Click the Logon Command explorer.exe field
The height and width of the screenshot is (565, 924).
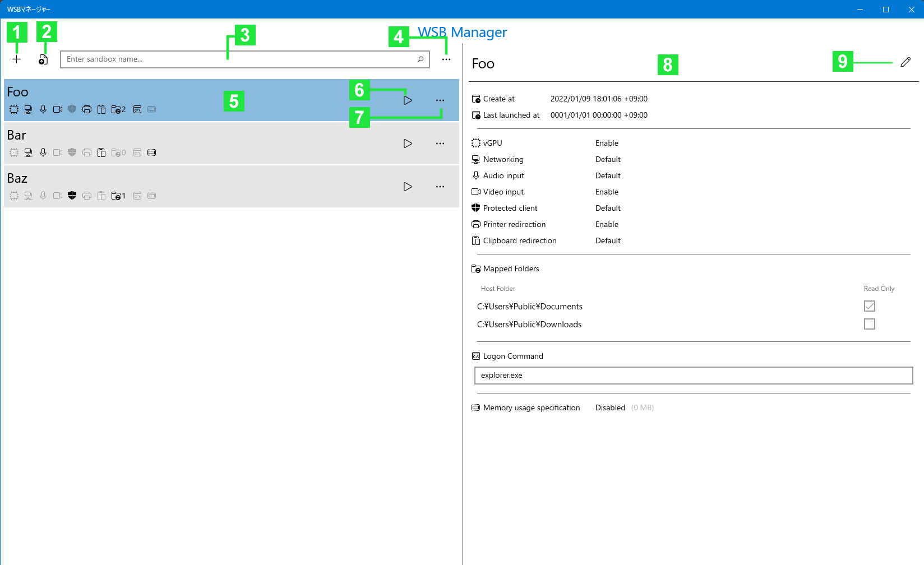(694, 376)
